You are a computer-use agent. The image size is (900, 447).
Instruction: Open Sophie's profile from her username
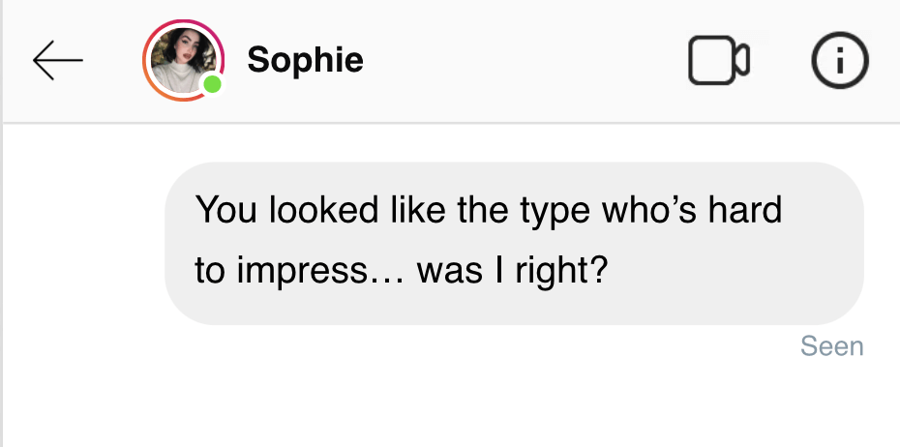coord(305,60)
